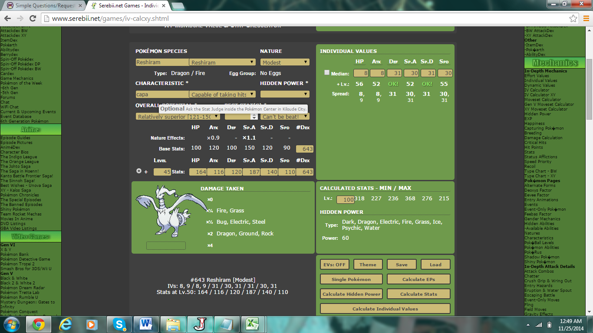Click the EVs: OFF button
Viewport: 593px width, 333px height.
[334, 264]
